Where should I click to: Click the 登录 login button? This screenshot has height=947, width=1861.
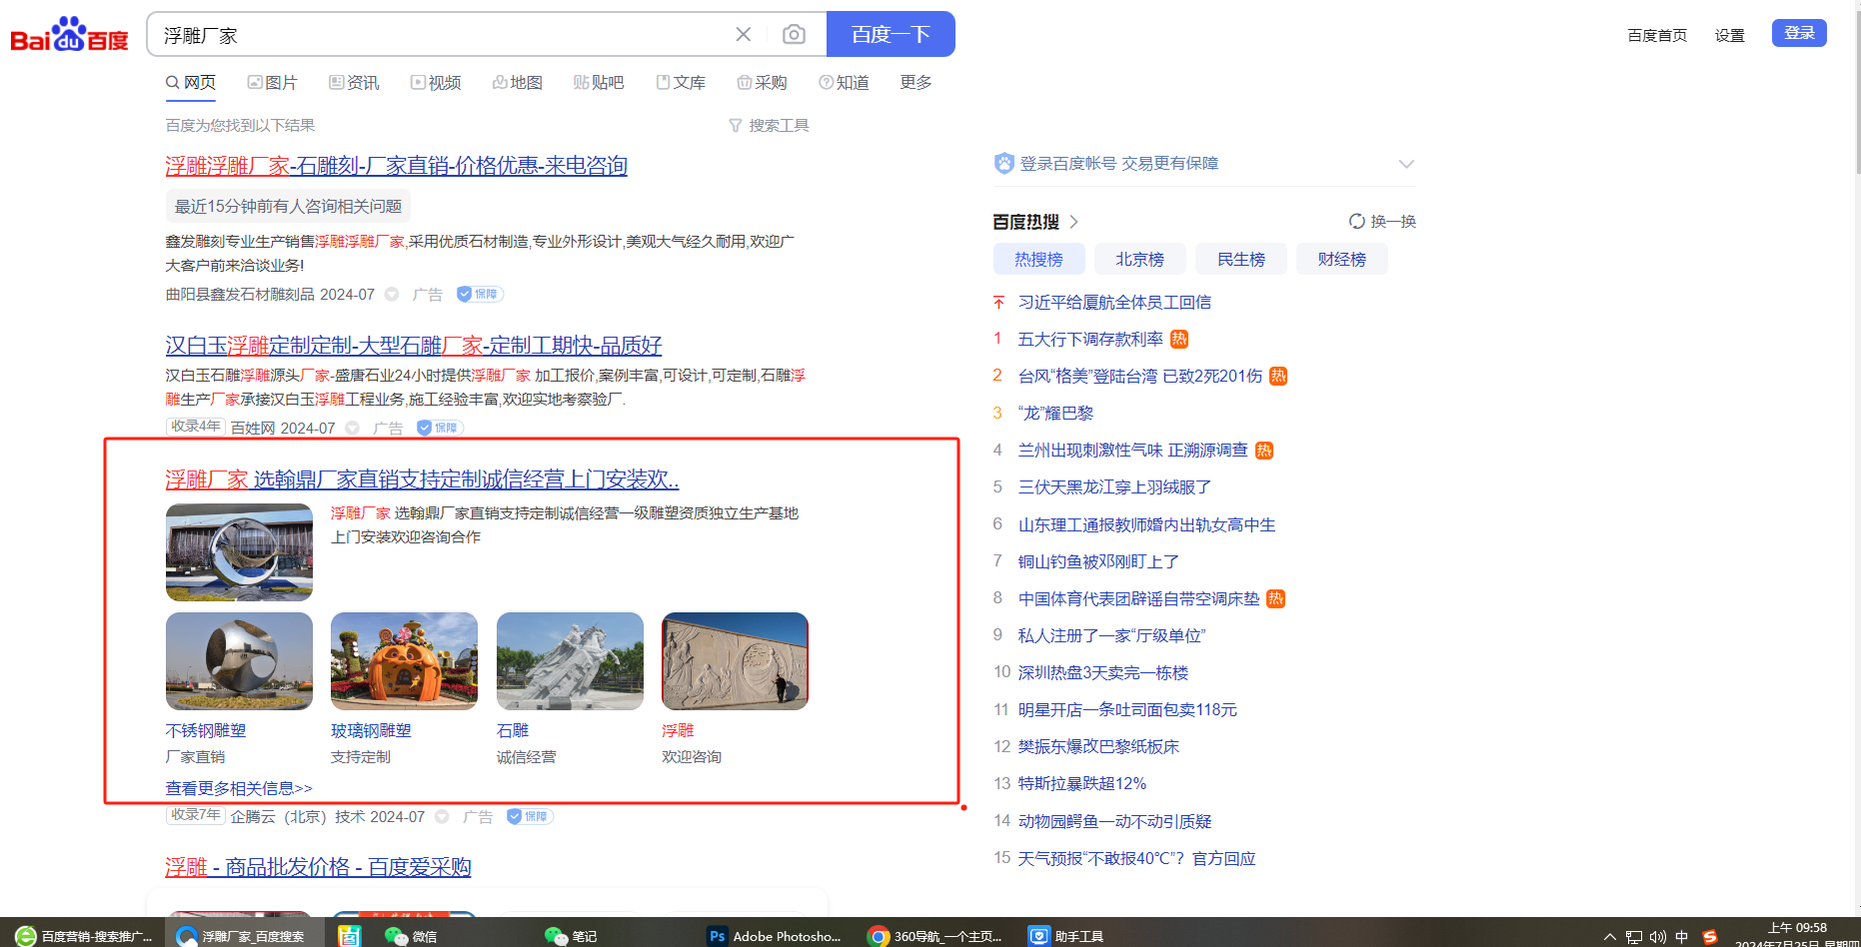(x=1798, y=33)
